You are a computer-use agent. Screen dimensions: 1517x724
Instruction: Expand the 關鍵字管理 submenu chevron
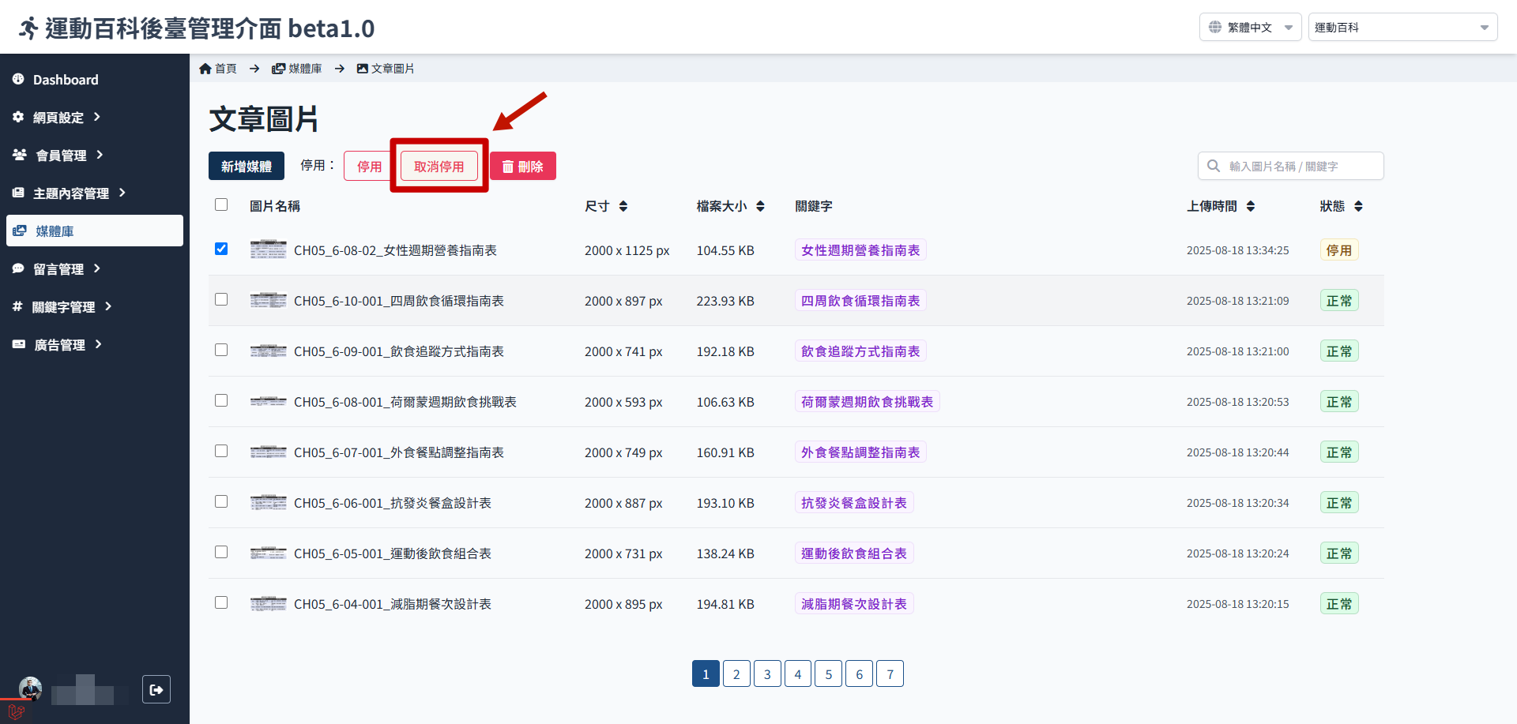pos(108,306)
